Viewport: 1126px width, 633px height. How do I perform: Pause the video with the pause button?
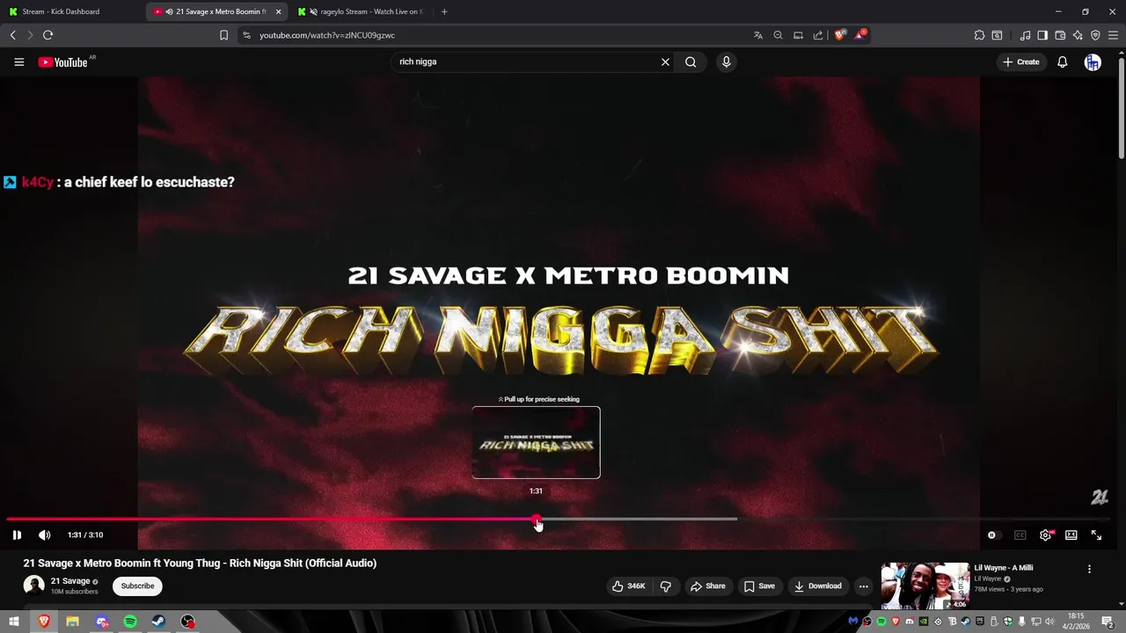tap(17, 535)
